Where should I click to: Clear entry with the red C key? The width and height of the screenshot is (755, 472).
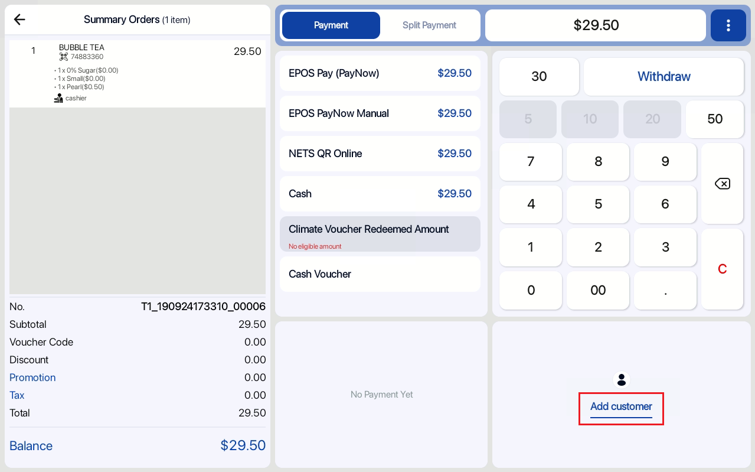point(722,269)
